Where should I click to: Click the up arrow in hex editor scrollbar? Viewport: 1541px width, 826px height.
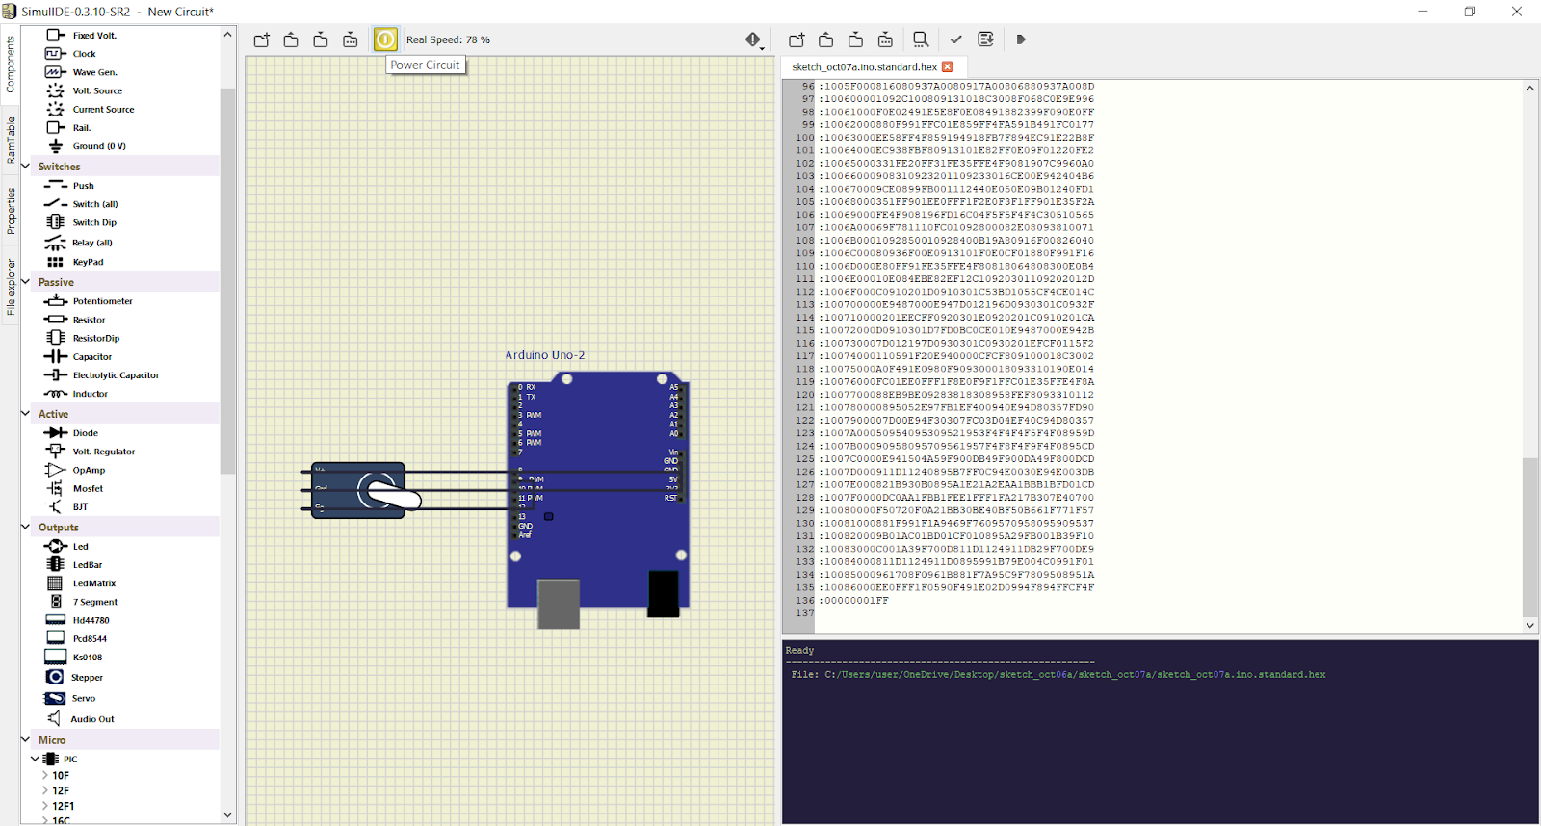pos(1530,88)
